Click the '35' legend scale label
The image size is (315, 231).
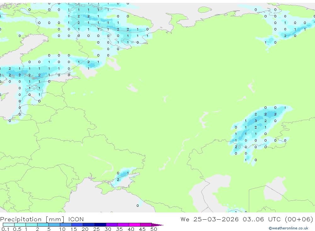pos(119,229)
